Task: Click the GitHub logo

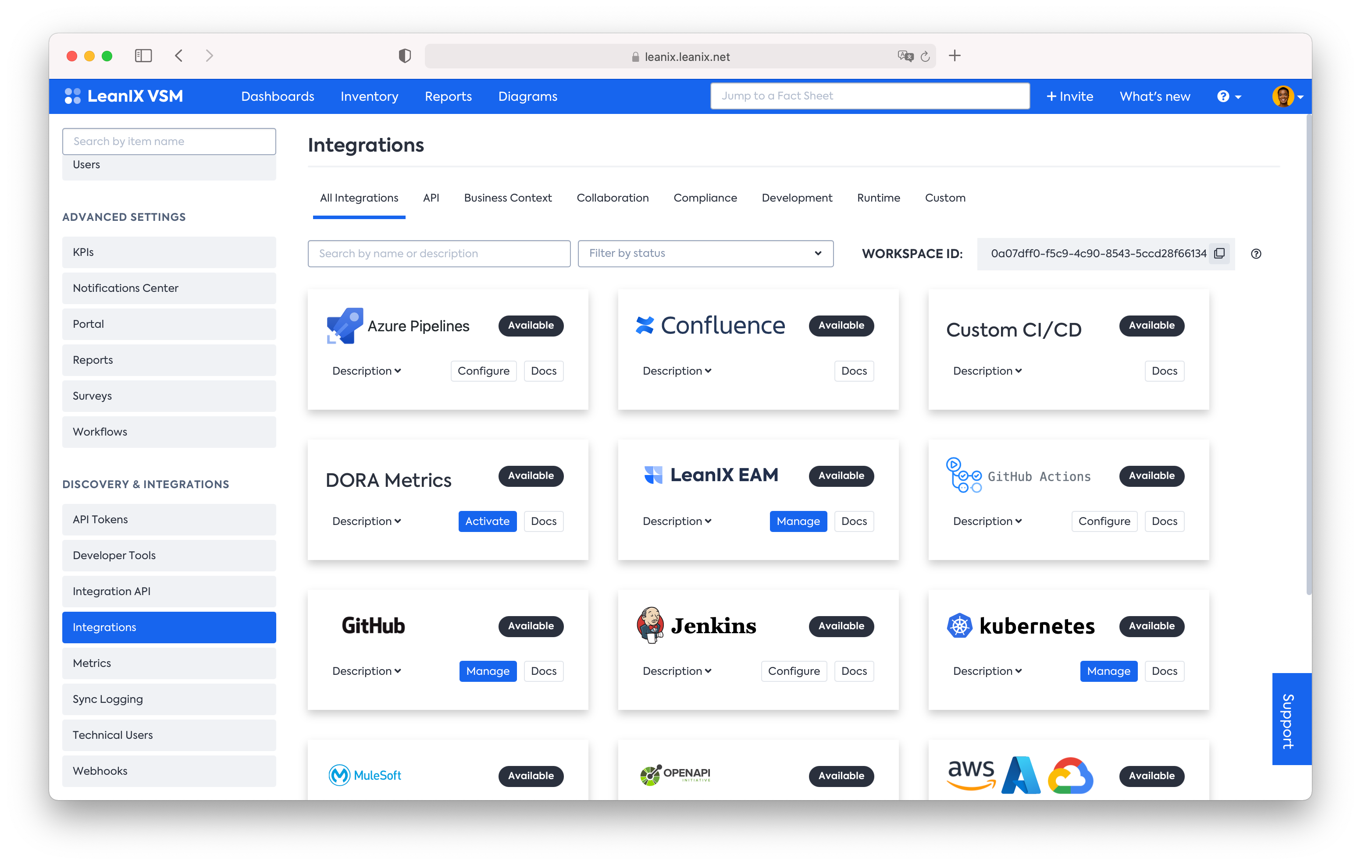Action: pos(373,625)
